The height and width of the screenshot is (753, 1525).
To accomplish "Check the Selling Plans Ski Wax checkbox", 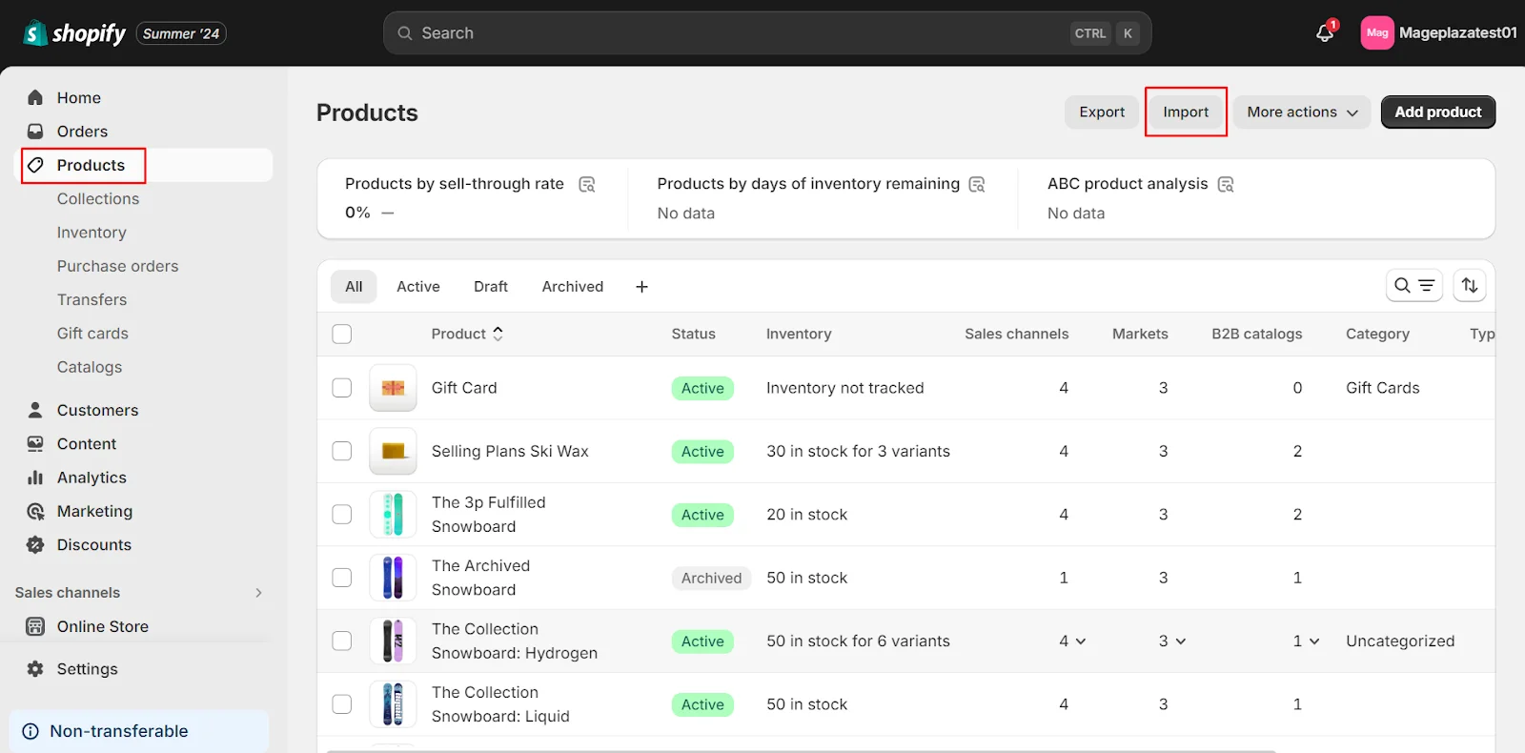I will click(342, 451).
